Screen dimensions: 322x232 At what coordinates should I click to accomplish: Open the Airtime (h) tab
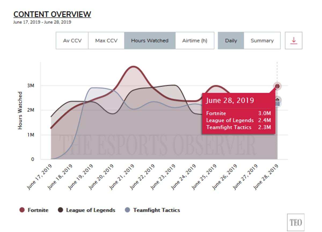pos(195,41)
